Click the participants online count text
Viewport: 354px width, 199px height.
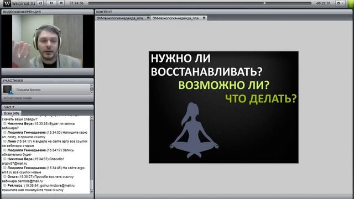(x=18, y=98)
